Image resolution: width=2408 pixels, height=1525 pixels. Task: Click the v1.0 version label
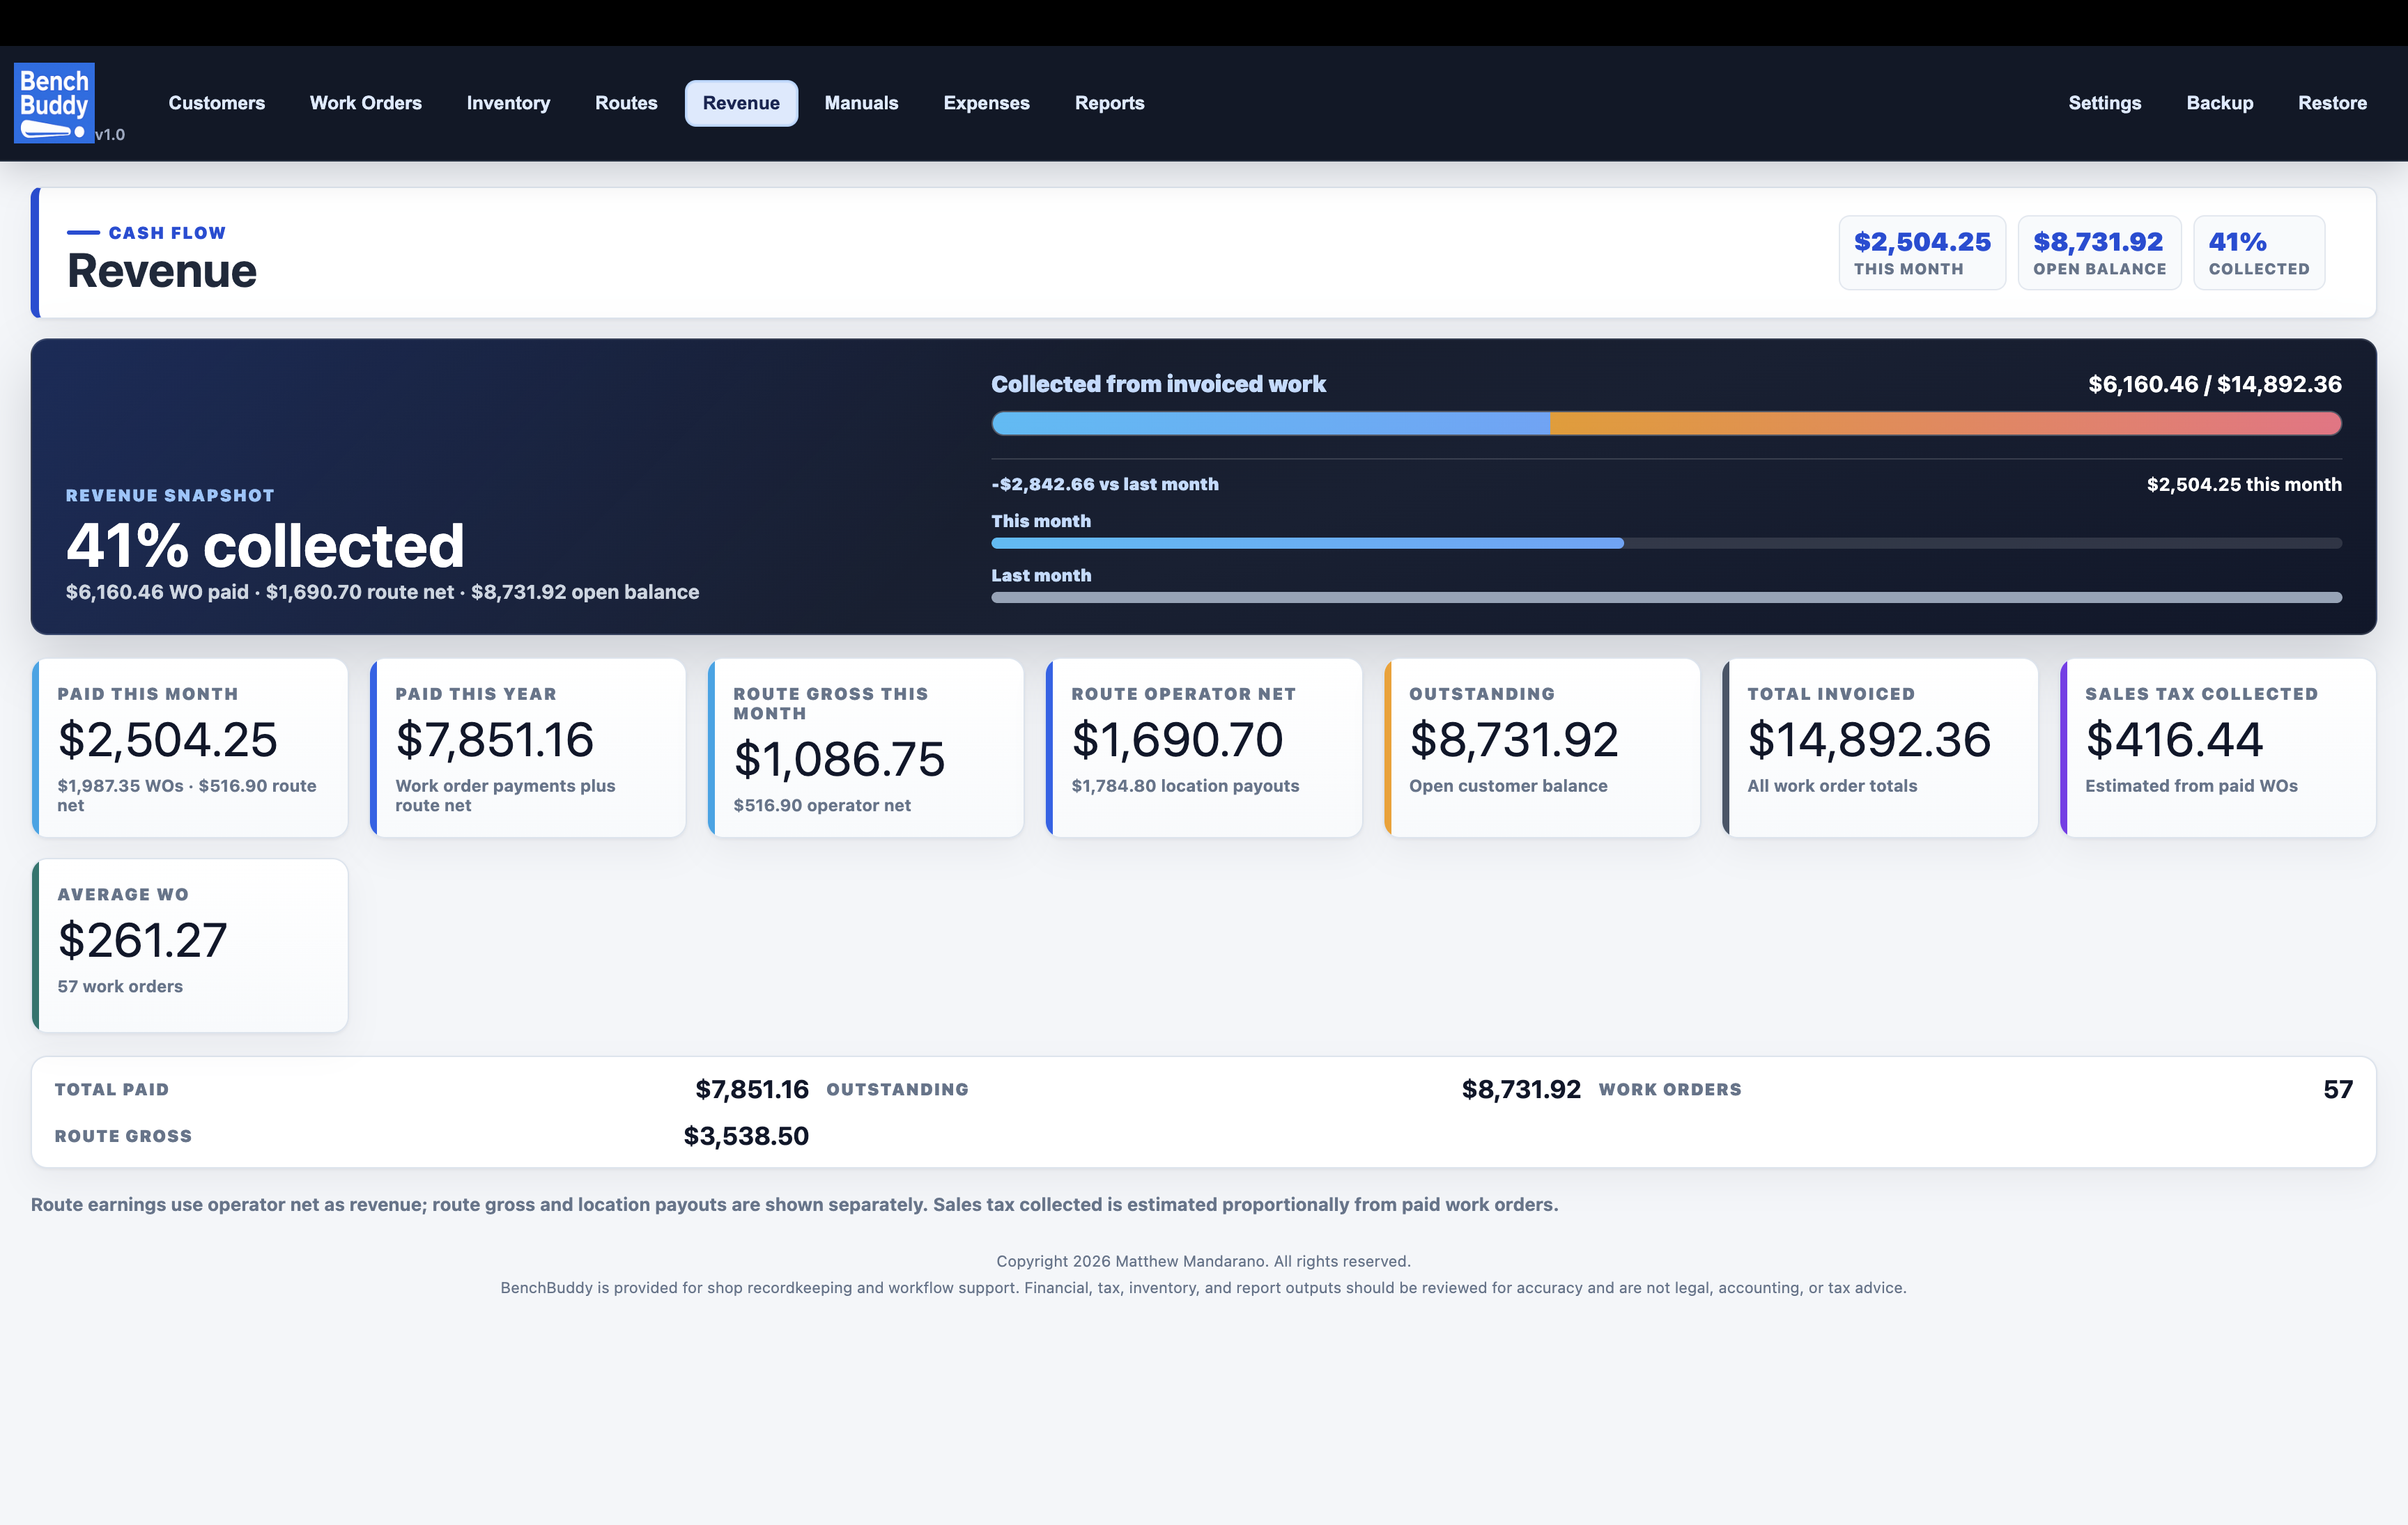click(x=110, y=135)
